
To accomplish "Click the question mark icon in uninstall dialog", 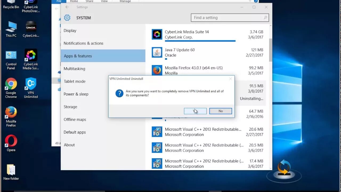I will (119, 93).
